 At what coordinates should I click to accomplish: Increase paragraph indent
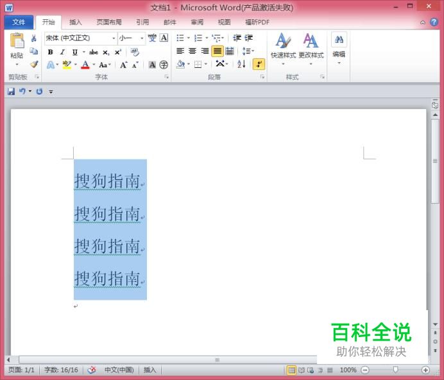[x=248, y=38]
